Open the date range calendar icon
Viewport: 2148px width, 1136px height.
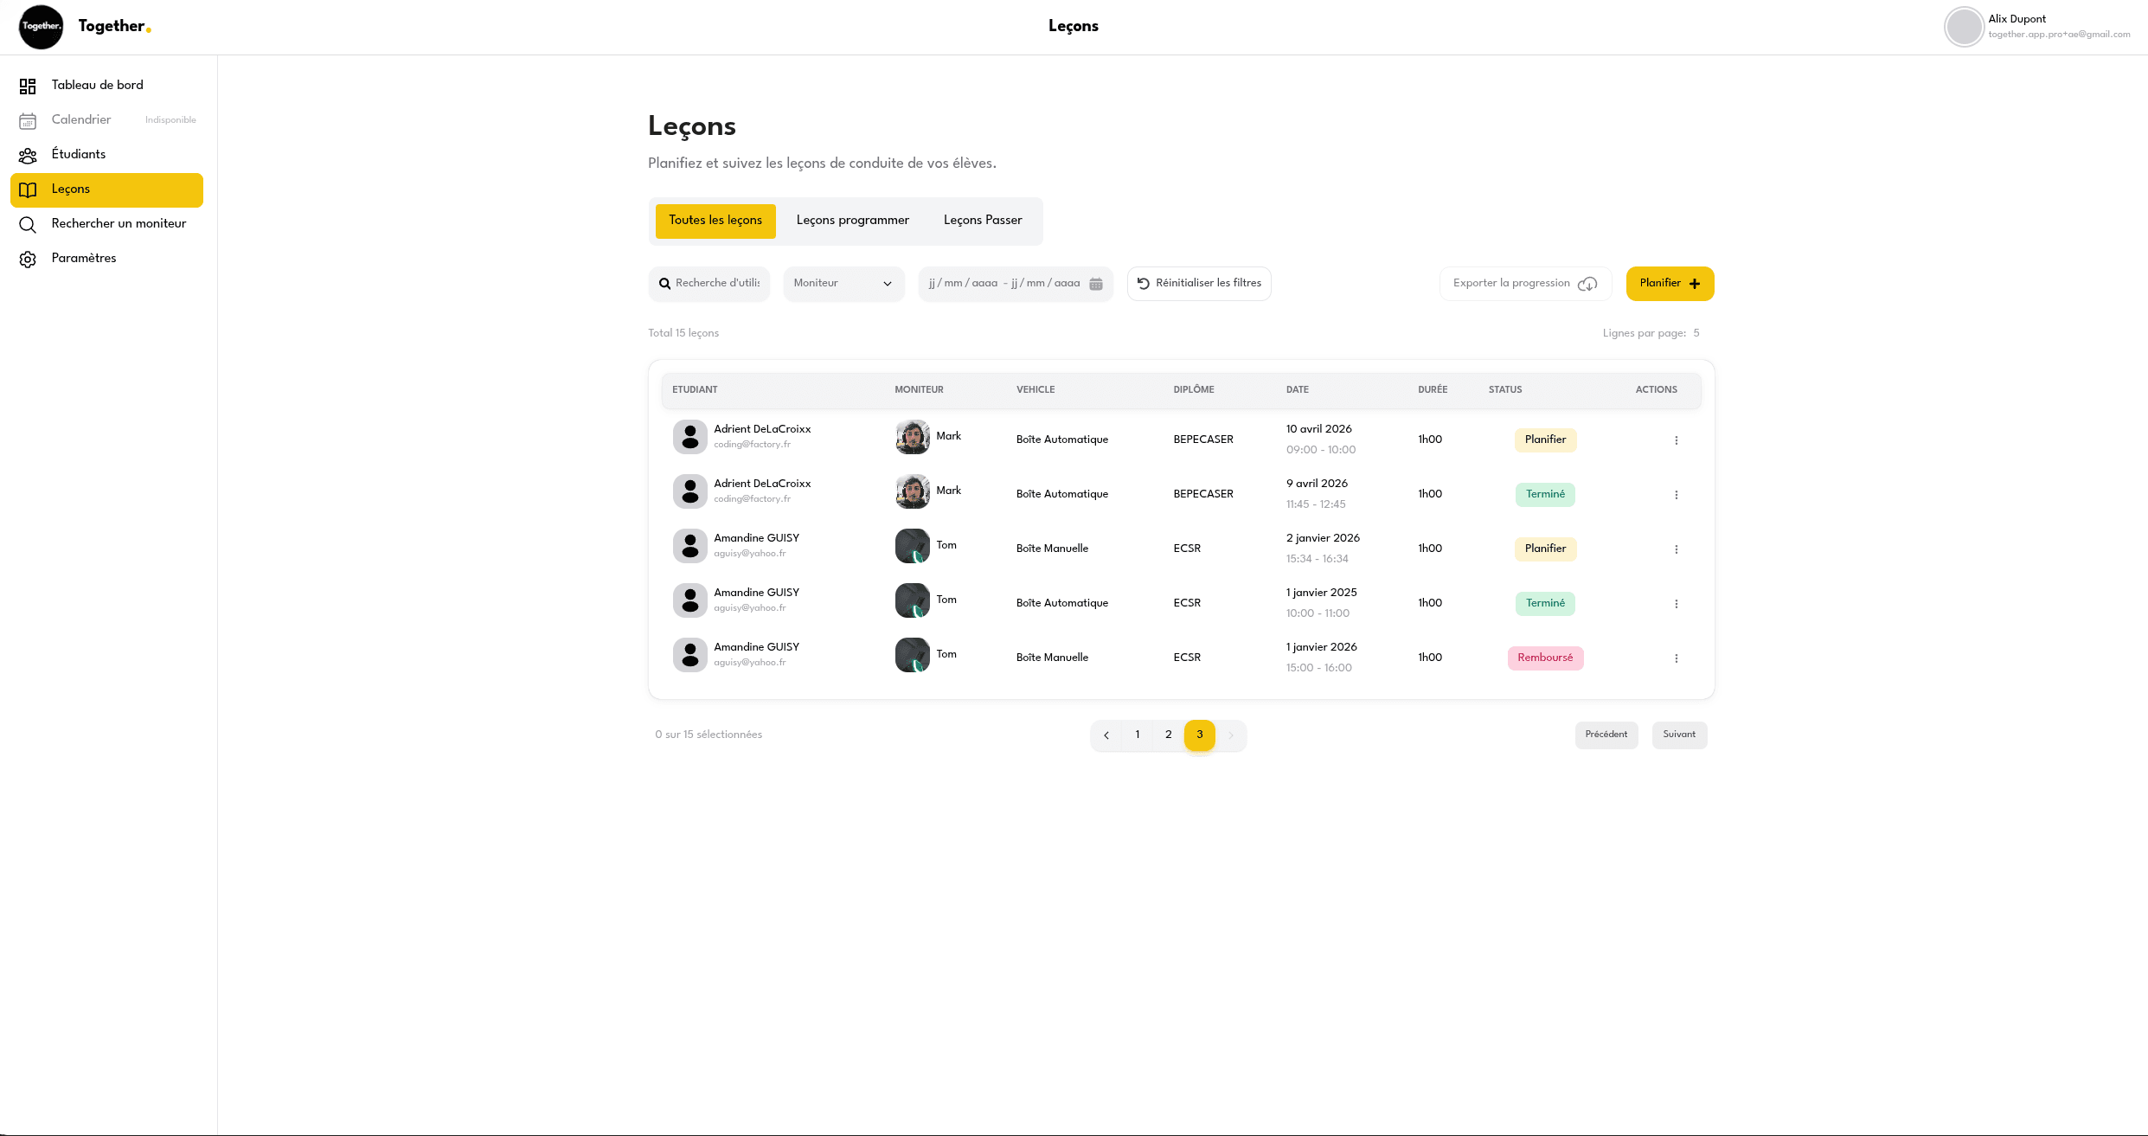tap(1096, 284)
